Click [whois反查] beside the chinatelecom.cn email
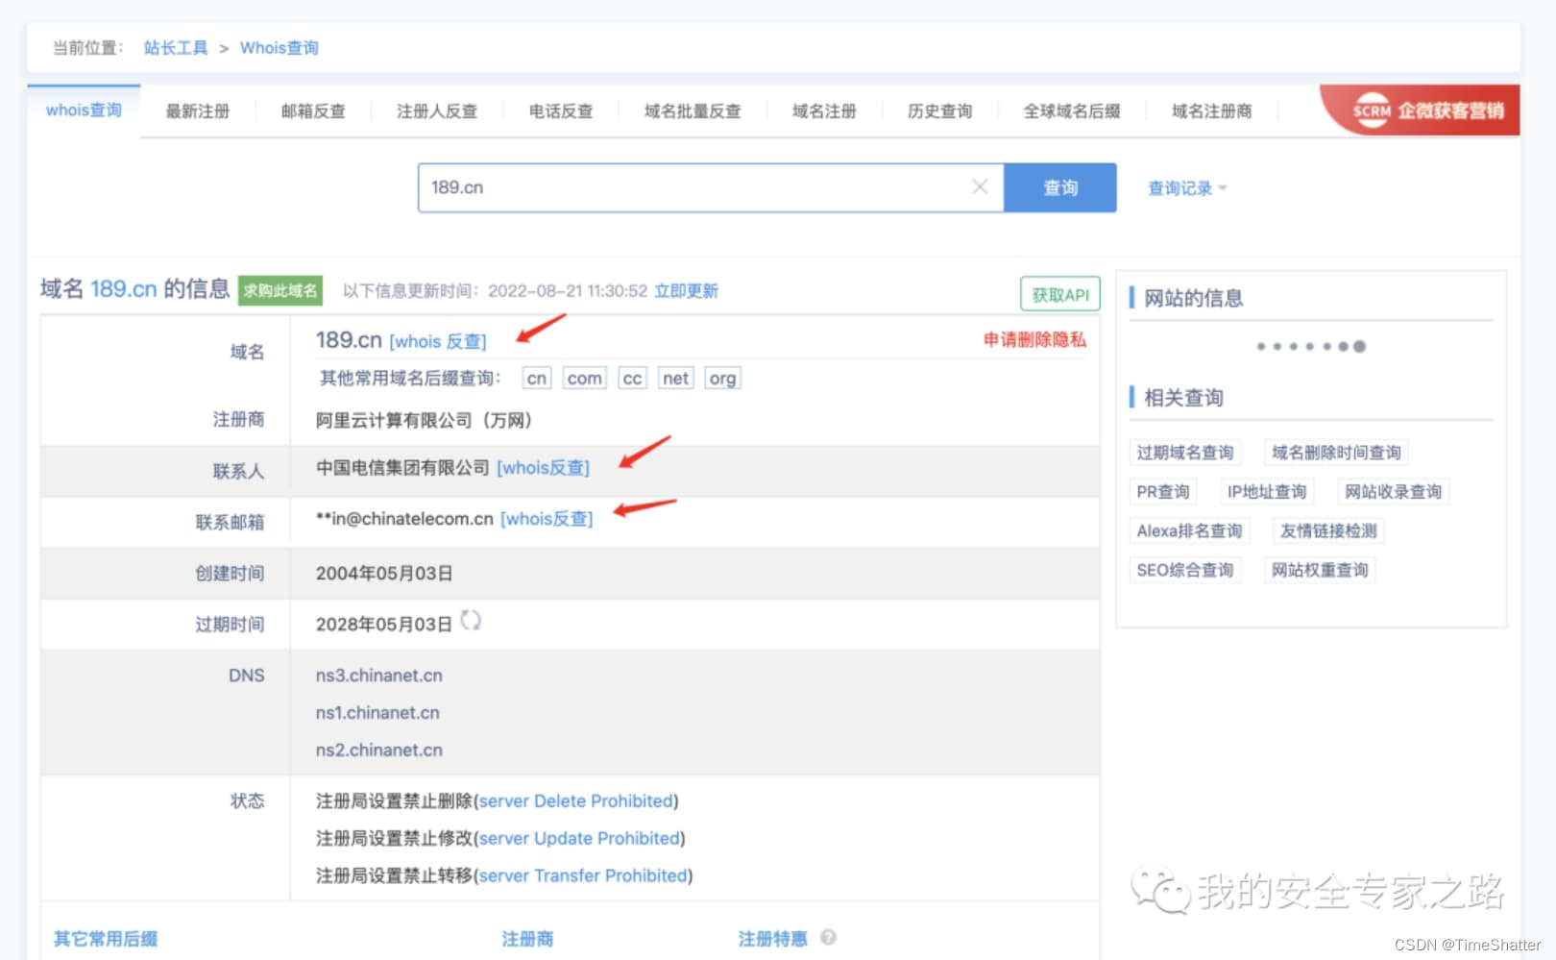 pyautogui.click(x=547, y=519)
